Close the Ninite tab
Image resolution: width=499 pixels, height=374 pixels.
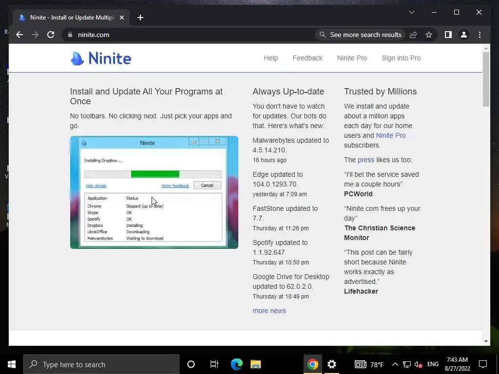click(121, 18)
